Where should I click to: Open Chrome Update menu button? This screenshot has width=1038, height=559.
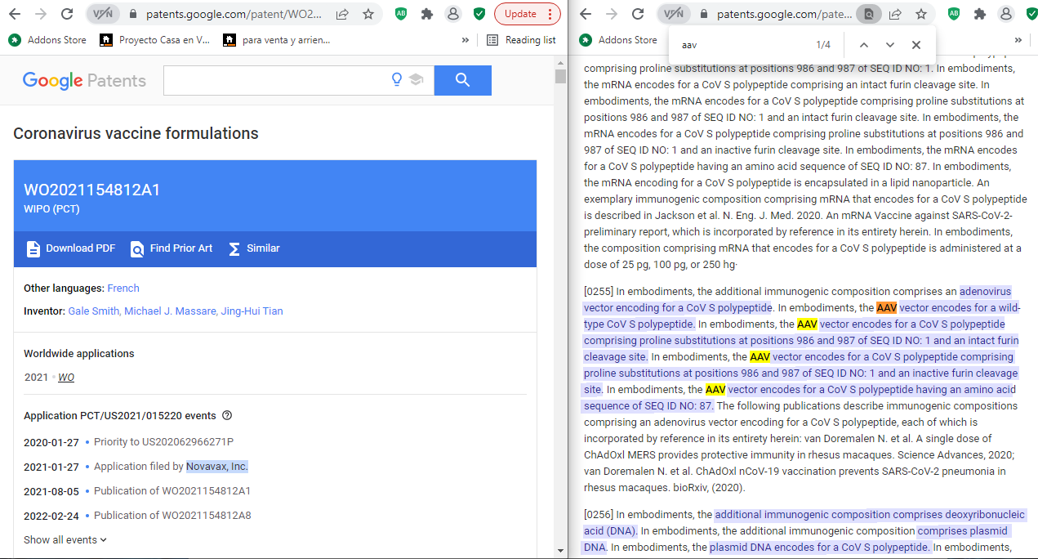tap(527, 14)
